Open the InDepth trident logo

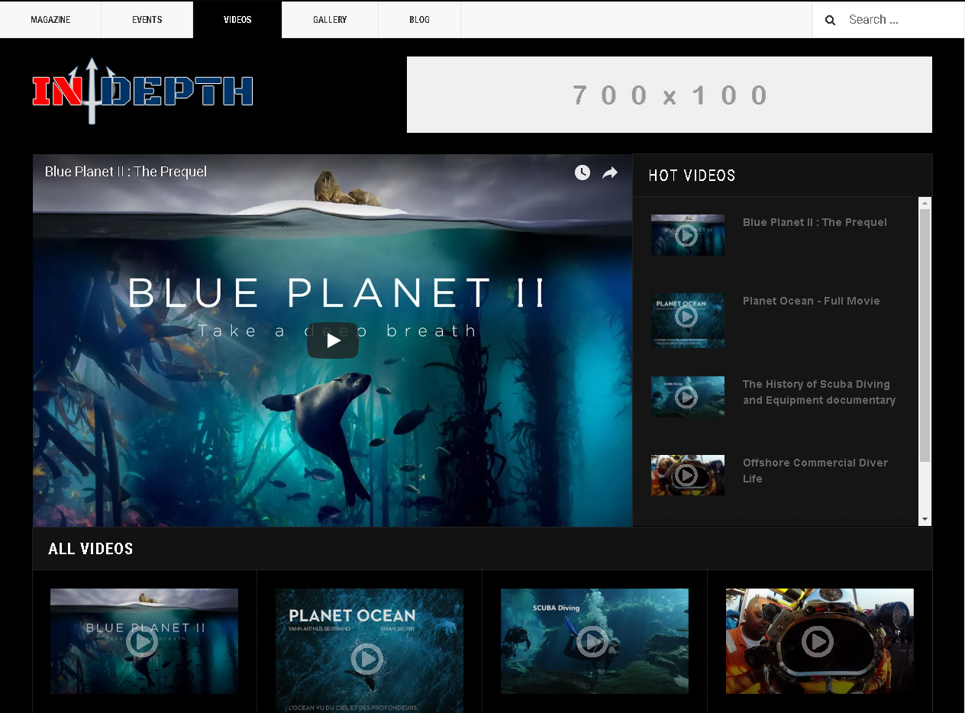143,91
